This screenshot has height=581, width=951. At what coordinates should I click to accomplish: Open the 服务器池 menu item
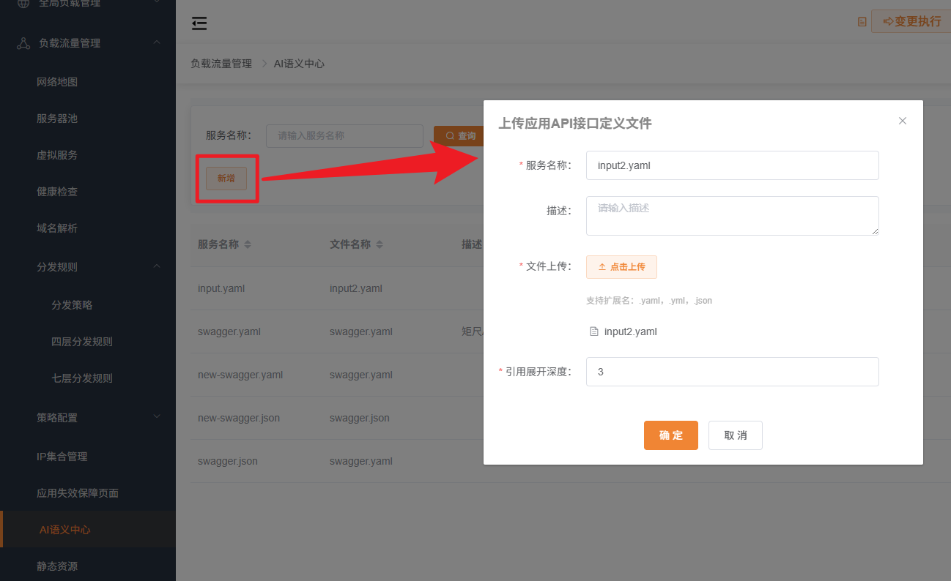57,119
